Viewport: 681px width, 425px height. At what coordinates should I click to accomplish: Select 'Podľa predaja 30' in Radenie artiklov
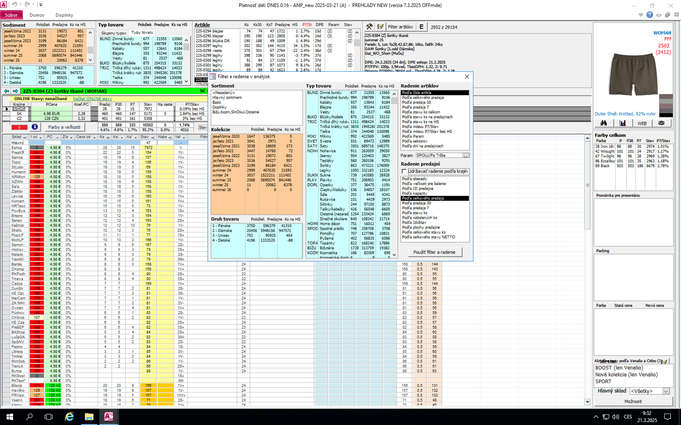416,102
